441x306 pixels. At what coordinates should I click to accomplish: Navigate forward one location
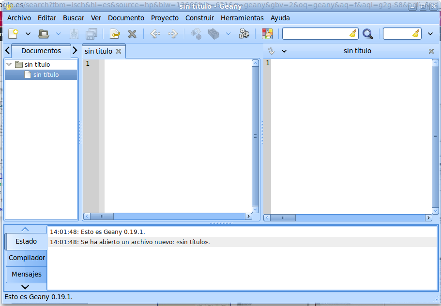(x=173, y=34)
